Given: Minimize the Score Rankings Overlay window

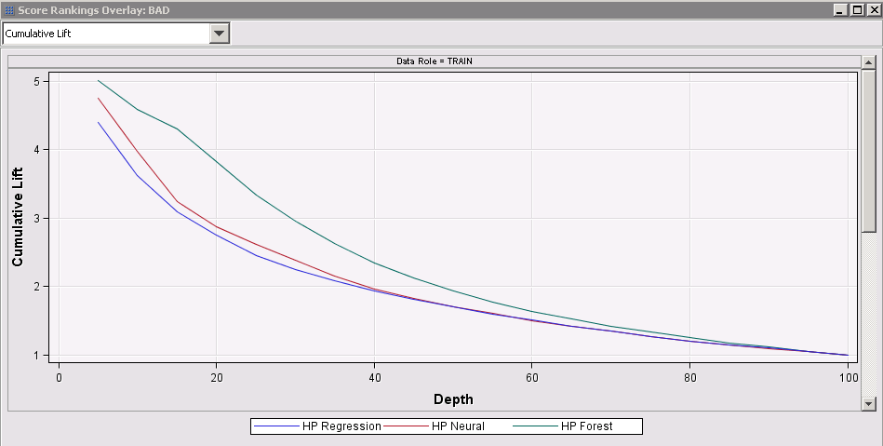Looking at the screenshot, I should pos(841,9).
